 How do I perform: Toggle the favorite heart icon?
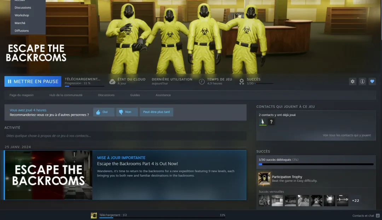[x=372, y=81]
